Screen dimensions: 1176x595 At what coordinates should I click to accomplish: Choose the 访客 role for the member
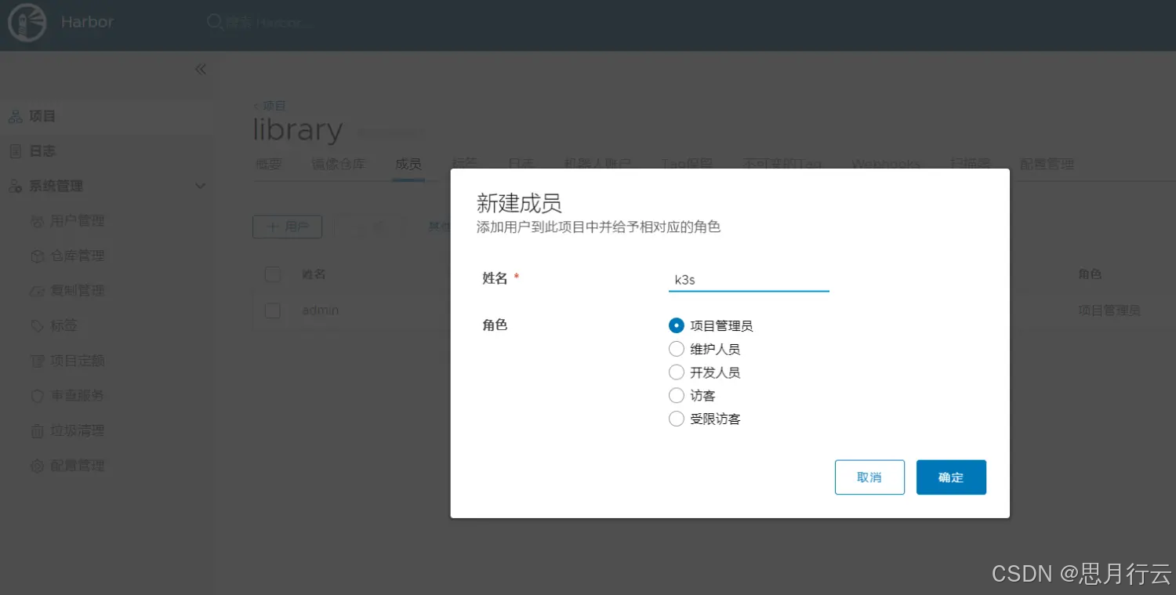[676, 395]
